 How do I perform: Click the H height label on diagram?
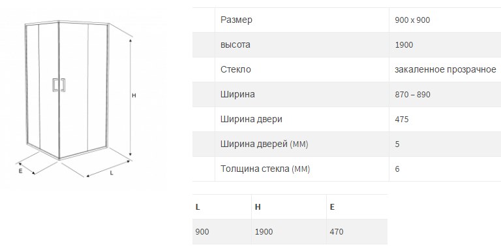134,95
